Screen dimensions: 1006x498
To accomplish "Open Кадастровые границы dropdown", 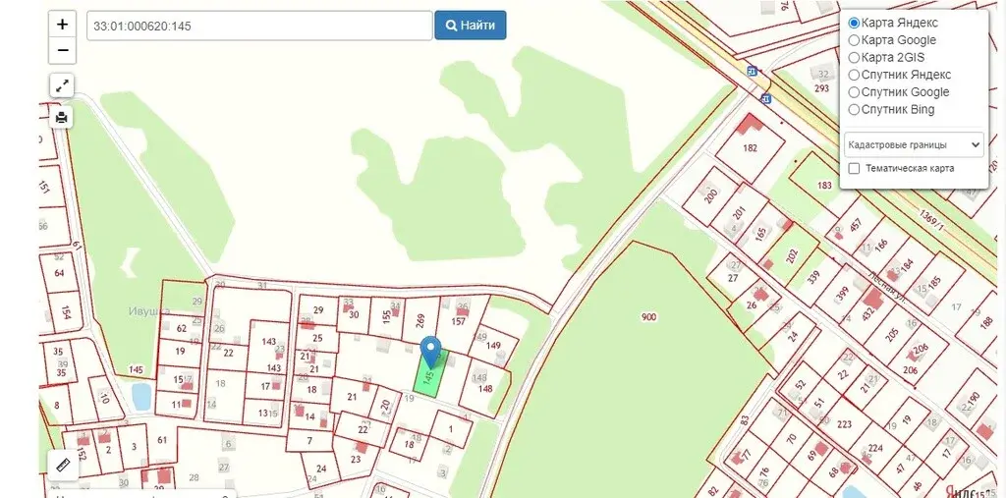I will pos(914,145).
